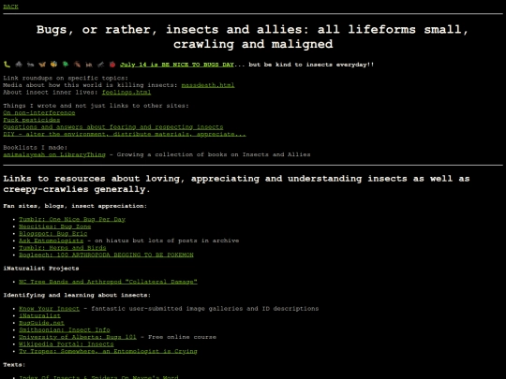Open Questions and answers about fearing insects
The width and height of the screenshot is (506, 379).
(113, 127)
